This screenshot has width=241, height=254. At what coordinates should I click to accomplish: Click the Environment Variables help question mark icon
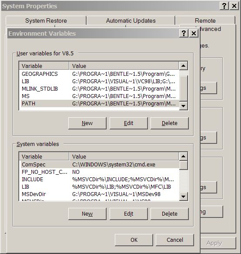pyautogui.click(x=184, y=34)
